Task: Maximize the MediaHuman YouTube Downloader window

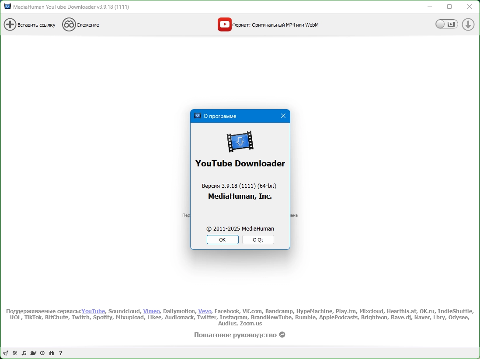Action: 449,7
